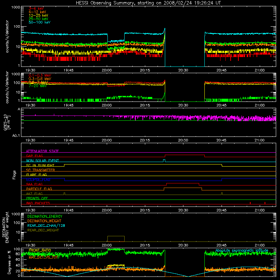Click the REAR_DEC_WEIGHT rectangular step near 20:00
Image resolution: width=280 pixels, height=280 pixels.
[x=116, y=239]
